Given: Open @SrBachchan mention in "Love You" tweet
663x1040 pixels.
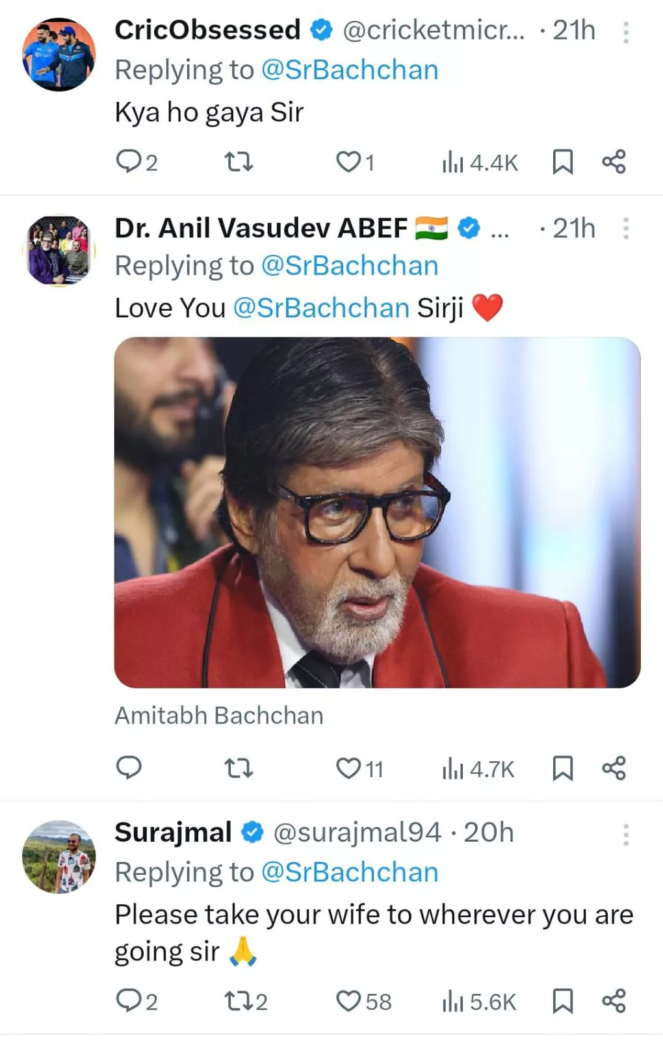Looking at the screenshot, I should [x=321, y=308].
